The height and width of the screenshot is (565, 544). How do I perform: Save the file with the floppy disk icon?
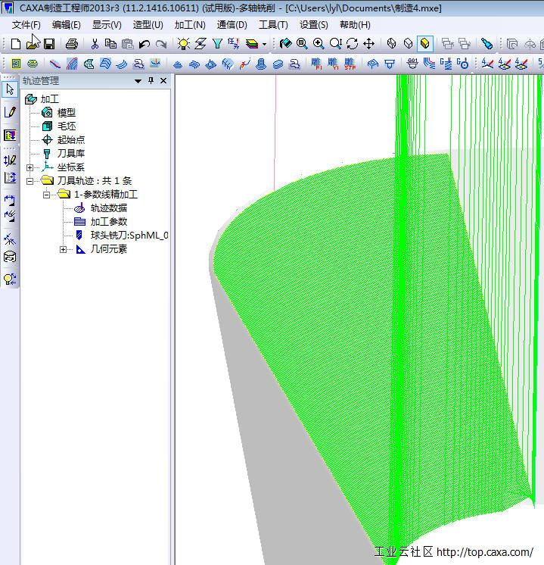pyautogui.click(x=49, y=44)
